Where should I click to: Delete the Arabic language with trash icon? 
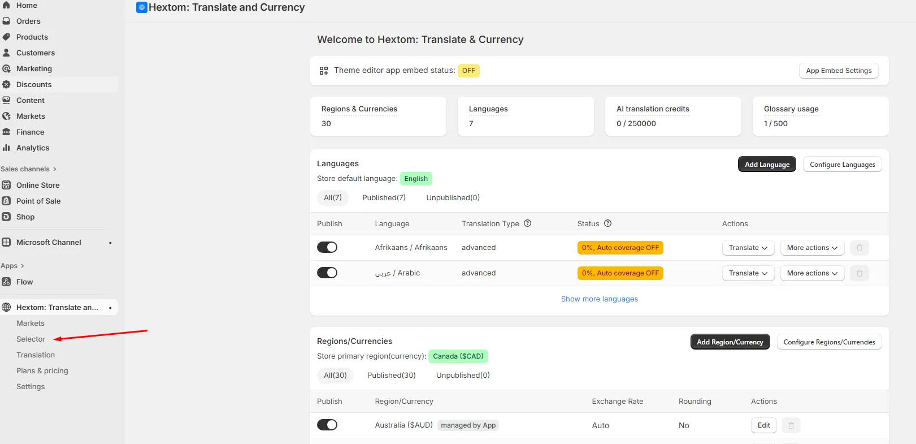859,273
